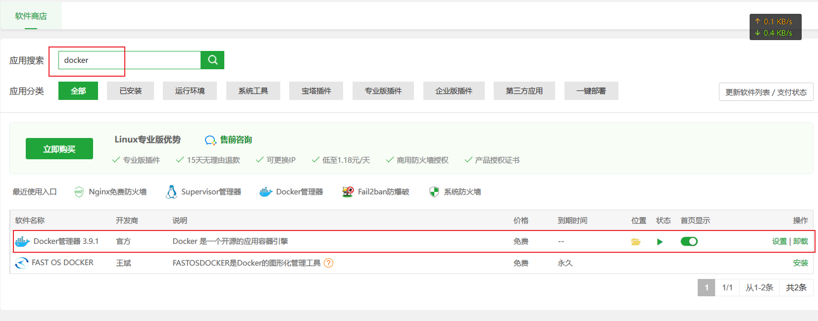Select the 系统工具 category
818x321 pixels.
click(x=253, y=91)
